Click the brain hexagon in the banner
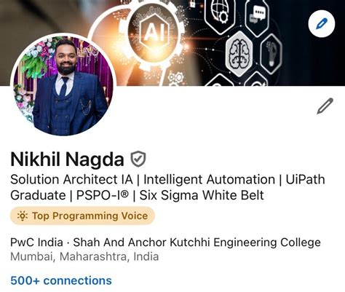The height and width of the screenshot is (292, 345). pos(239,54)
